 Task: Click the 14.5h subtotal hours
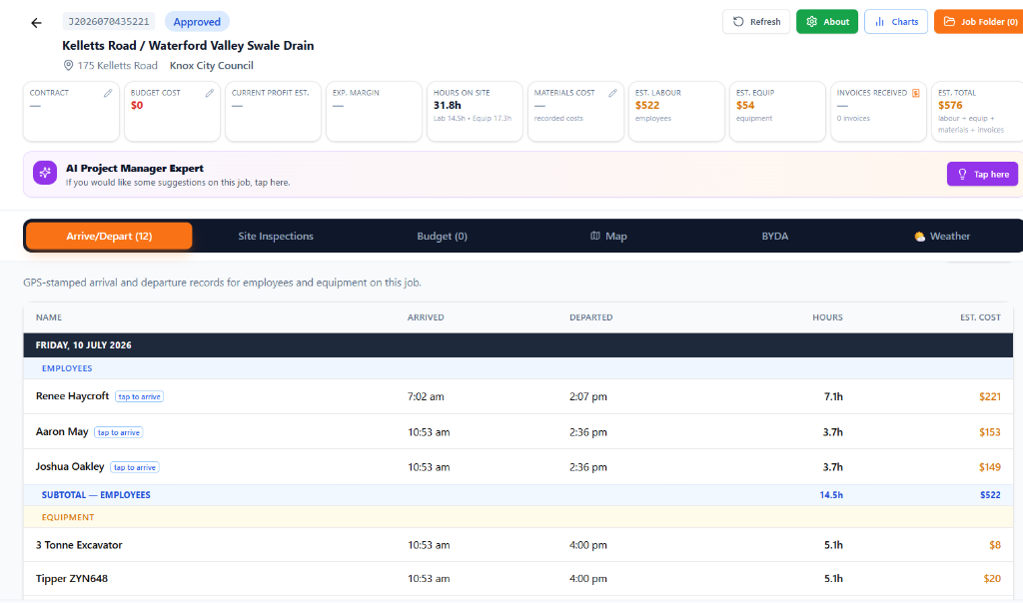pos(831,495)
